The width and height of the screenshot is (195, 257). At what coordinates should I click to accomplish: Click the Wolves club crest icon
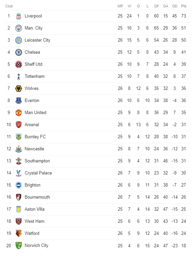(x=18, y=89)
